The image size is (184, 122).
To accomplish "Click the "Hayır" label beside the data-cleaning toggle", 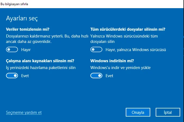I will pyautogui.click(x=26, y=50).
